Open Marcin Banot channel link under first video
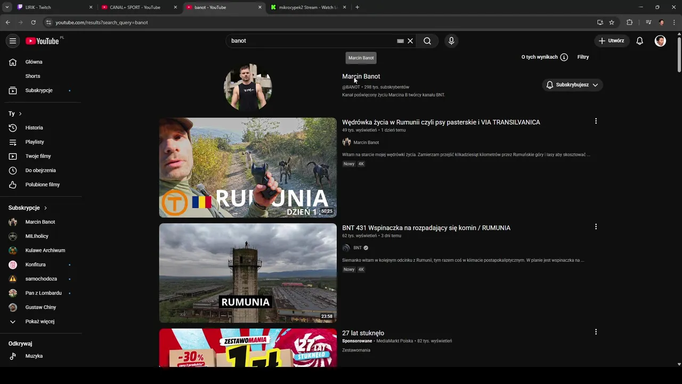 coord(366,142)
